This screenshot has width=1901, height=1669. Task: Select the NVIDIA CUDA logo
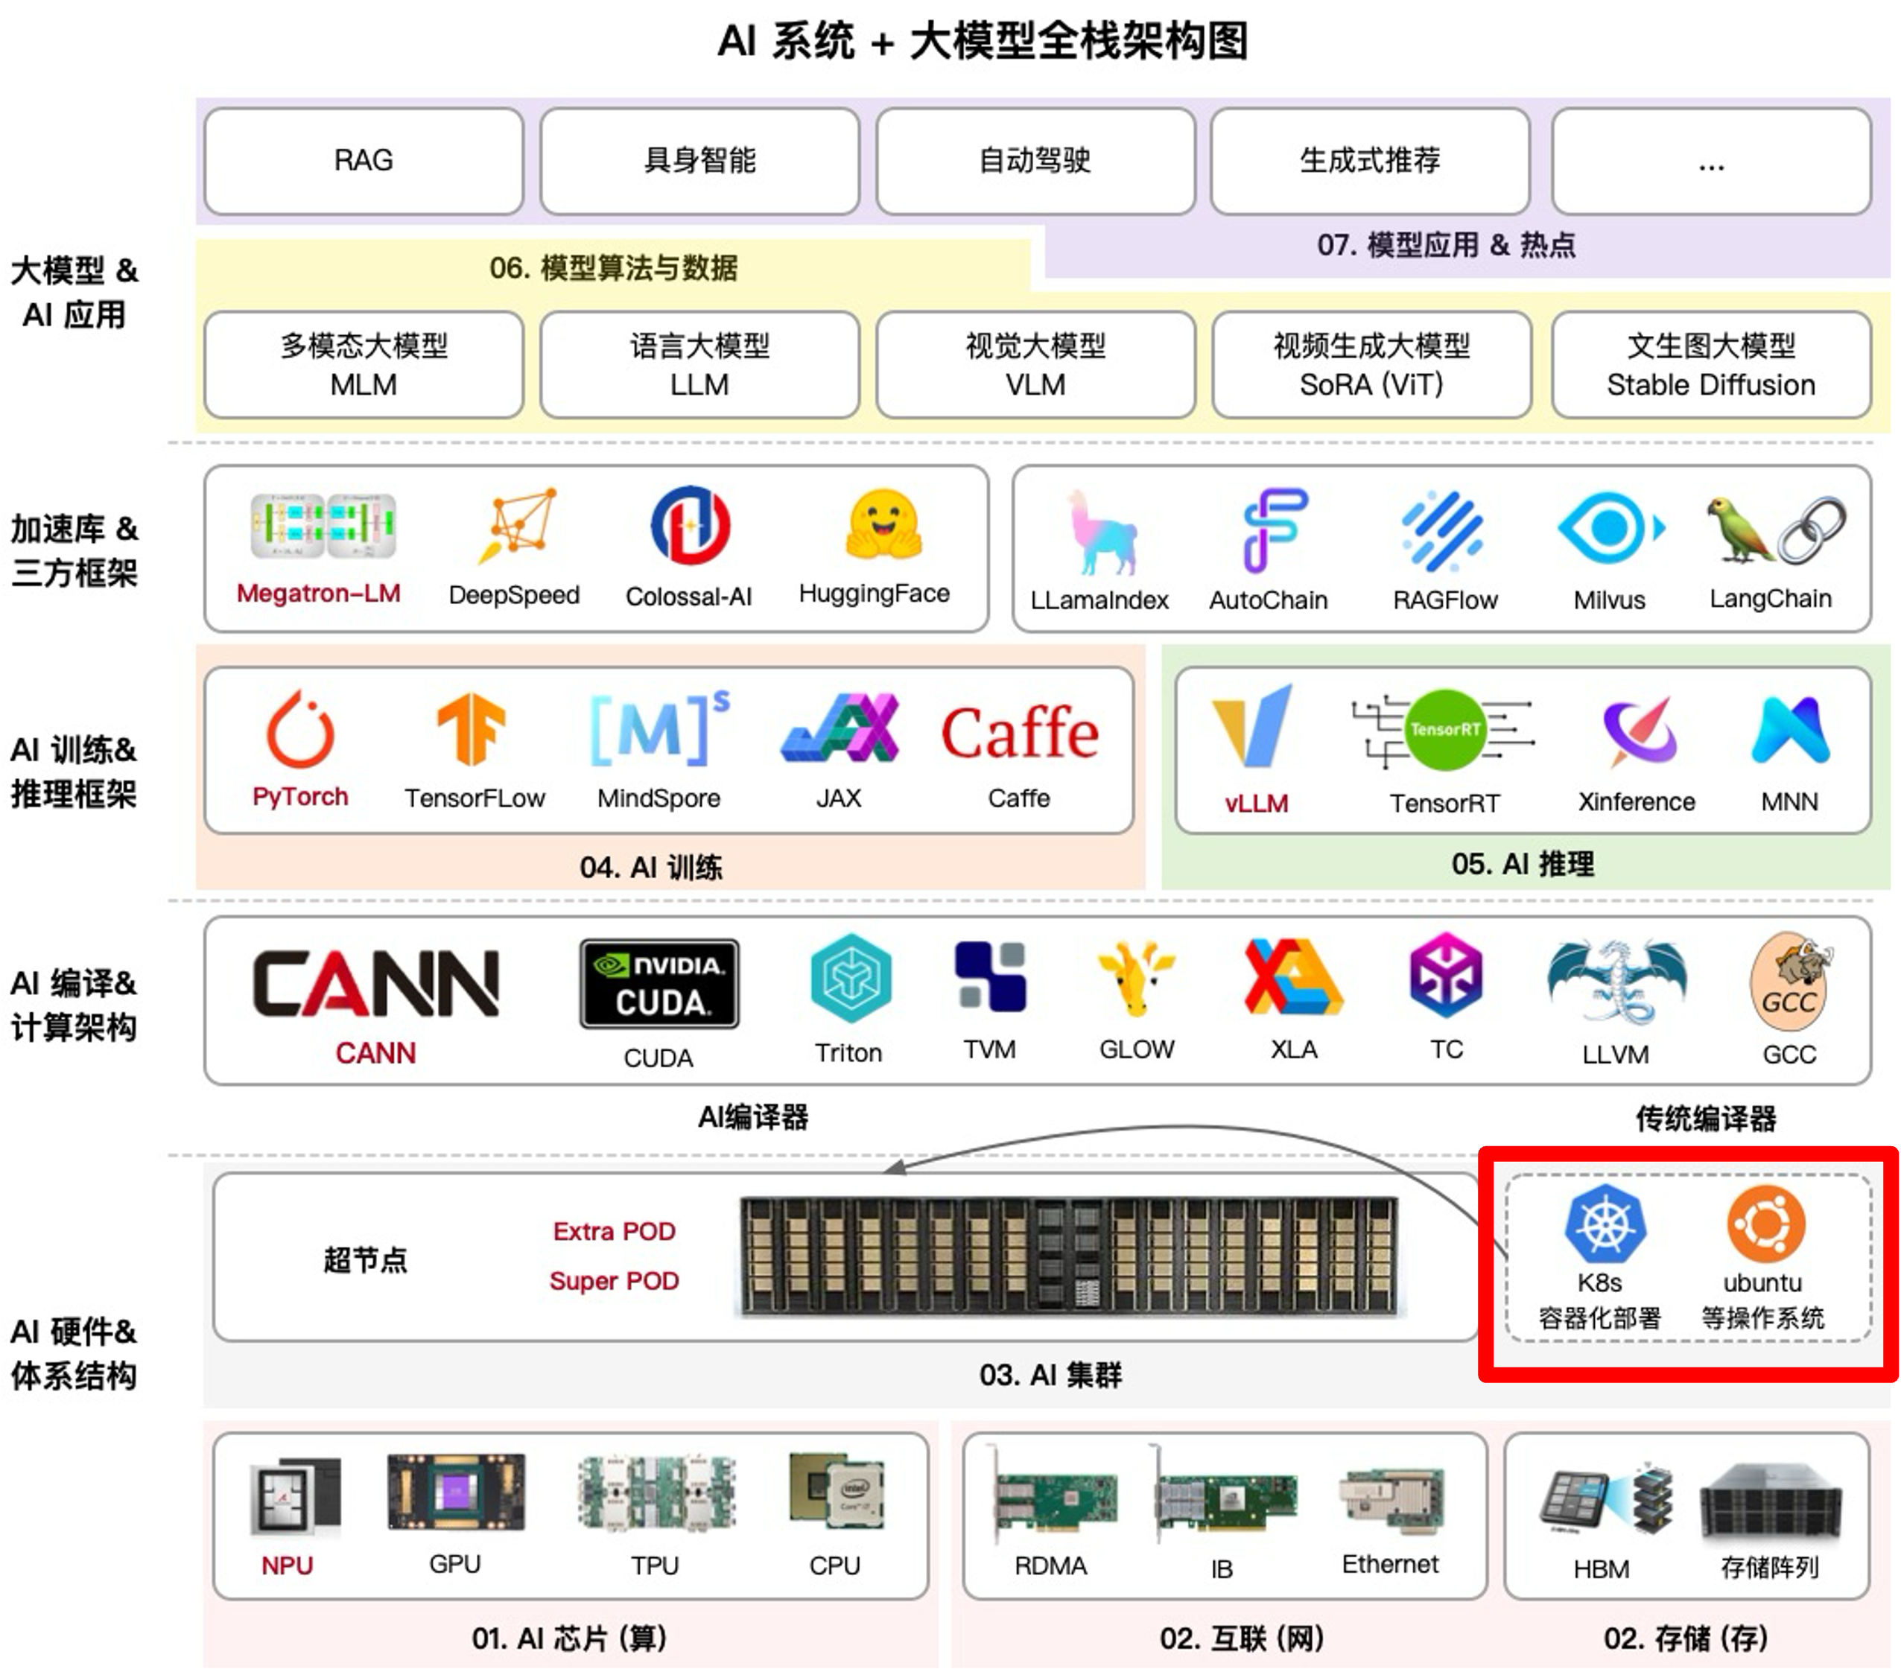pyautogui.click(x=658, y=983)
